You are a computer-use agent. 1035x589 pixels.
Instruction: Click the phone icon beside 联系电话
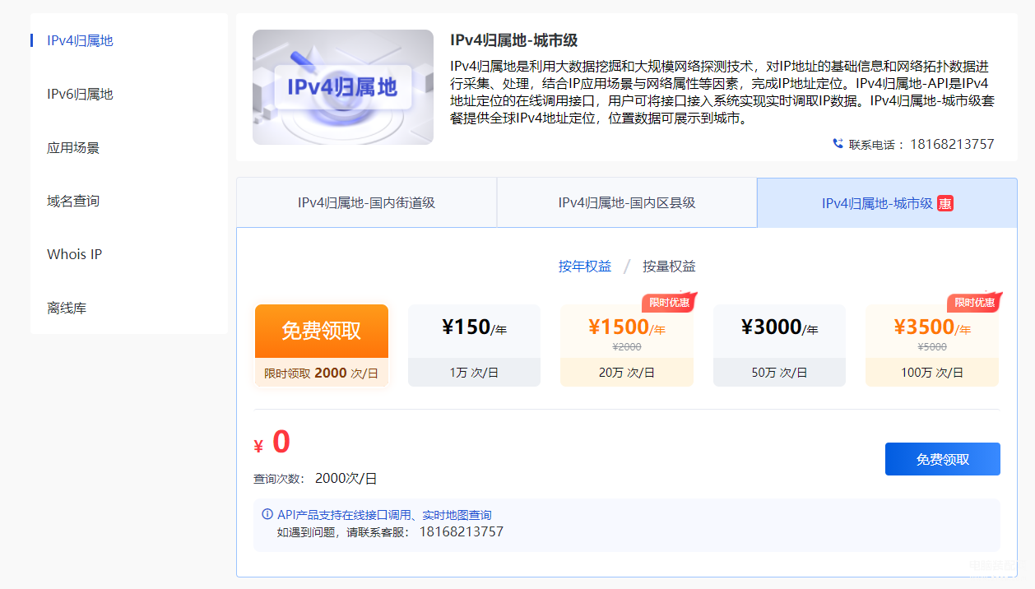pyautogui.click(x=838, y=144)
